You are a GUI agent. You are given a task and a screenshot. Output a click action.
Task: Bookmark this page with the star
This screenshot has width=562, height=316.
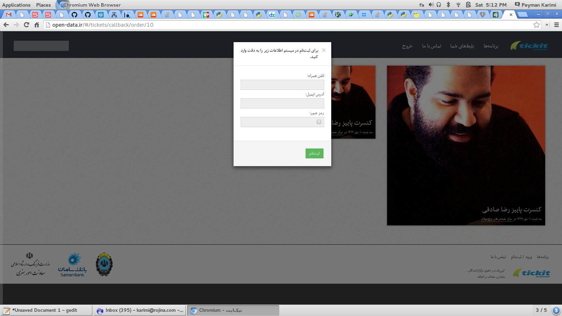point(536,25)
